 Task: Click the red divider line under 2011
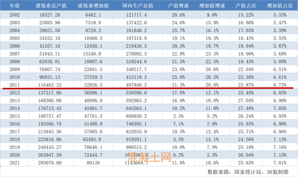pos(148,88)
